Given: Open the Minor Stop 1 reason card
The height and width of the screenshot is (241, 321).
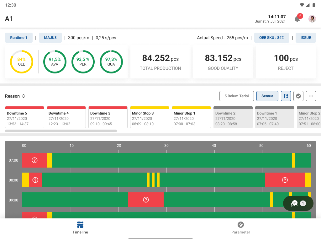Looking at the screenshot, I should click(x=191, y=117).
